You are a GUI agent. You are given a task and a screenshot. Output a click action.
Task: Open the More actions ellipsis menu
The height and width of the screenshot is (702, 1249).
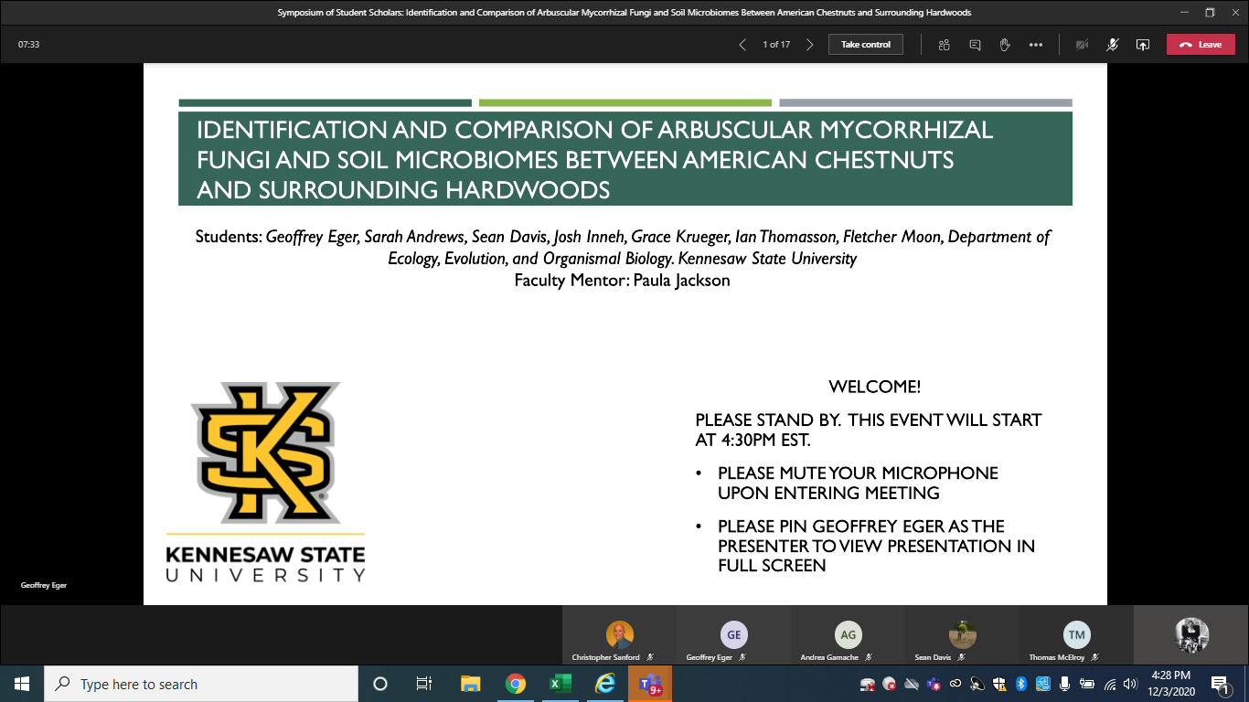point(1035,45)
